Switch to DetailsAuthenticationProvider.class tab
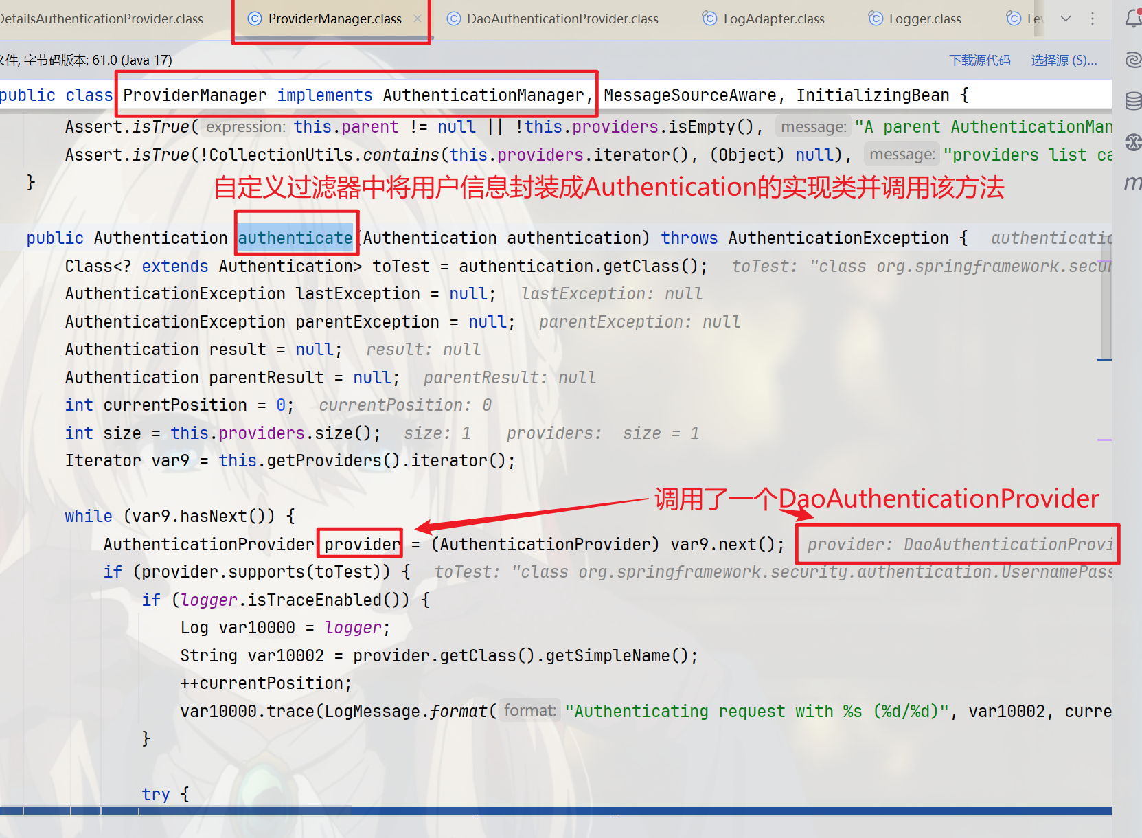The width and height of the screenshot is (1142, 838). tap(102, 19)
